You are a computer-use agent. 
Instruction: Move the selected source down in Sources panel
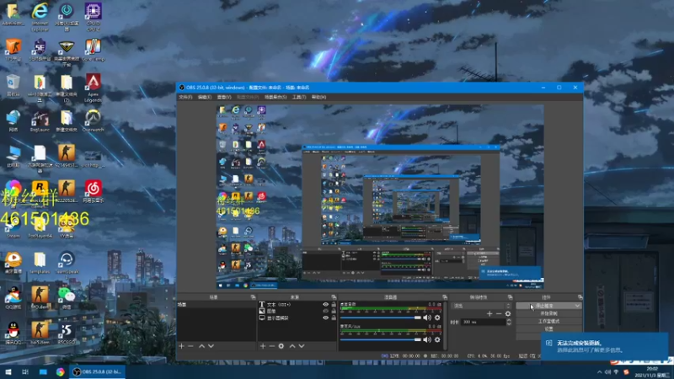302,346
